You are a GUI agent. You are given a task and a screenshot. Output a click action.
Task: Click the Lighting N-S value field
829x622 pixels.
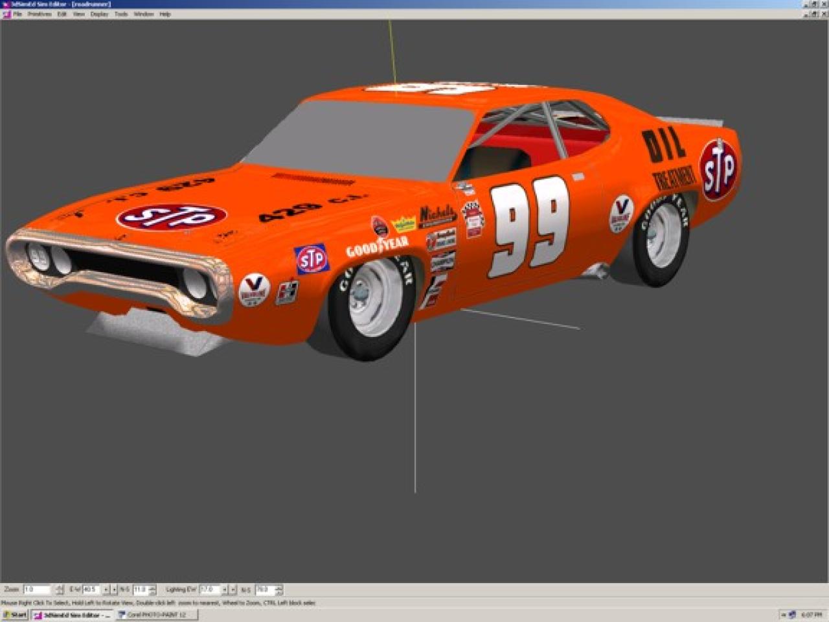point(264,590)
